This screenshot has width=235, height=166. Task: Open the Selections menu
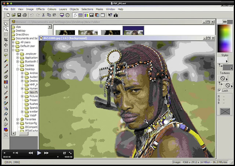click(87, 9)
